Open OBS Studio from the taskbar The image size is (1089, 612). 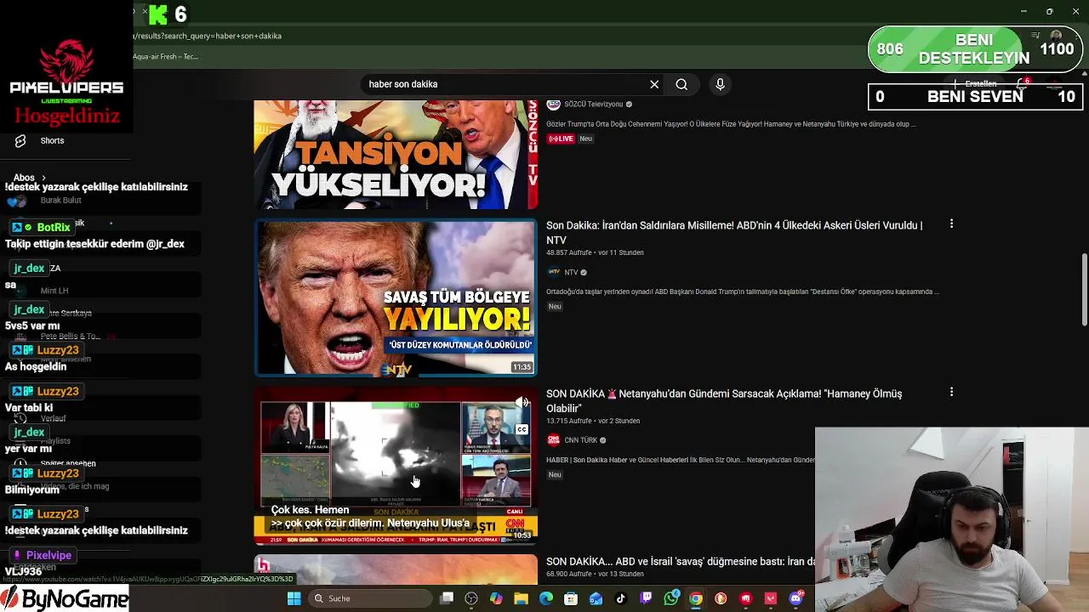click(x=471, y=598)
